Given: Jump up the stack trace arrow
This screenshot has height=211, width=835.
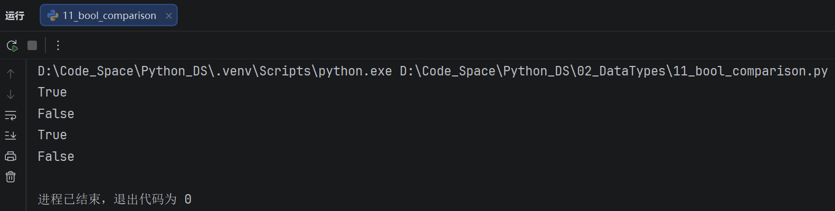Looking at the screenshot, I should click(x=11, y=74).
